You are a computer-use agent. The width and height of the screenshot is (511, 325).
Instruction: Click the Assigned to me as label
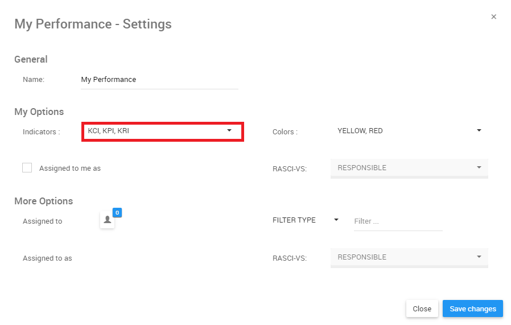[x=69, y=168]
